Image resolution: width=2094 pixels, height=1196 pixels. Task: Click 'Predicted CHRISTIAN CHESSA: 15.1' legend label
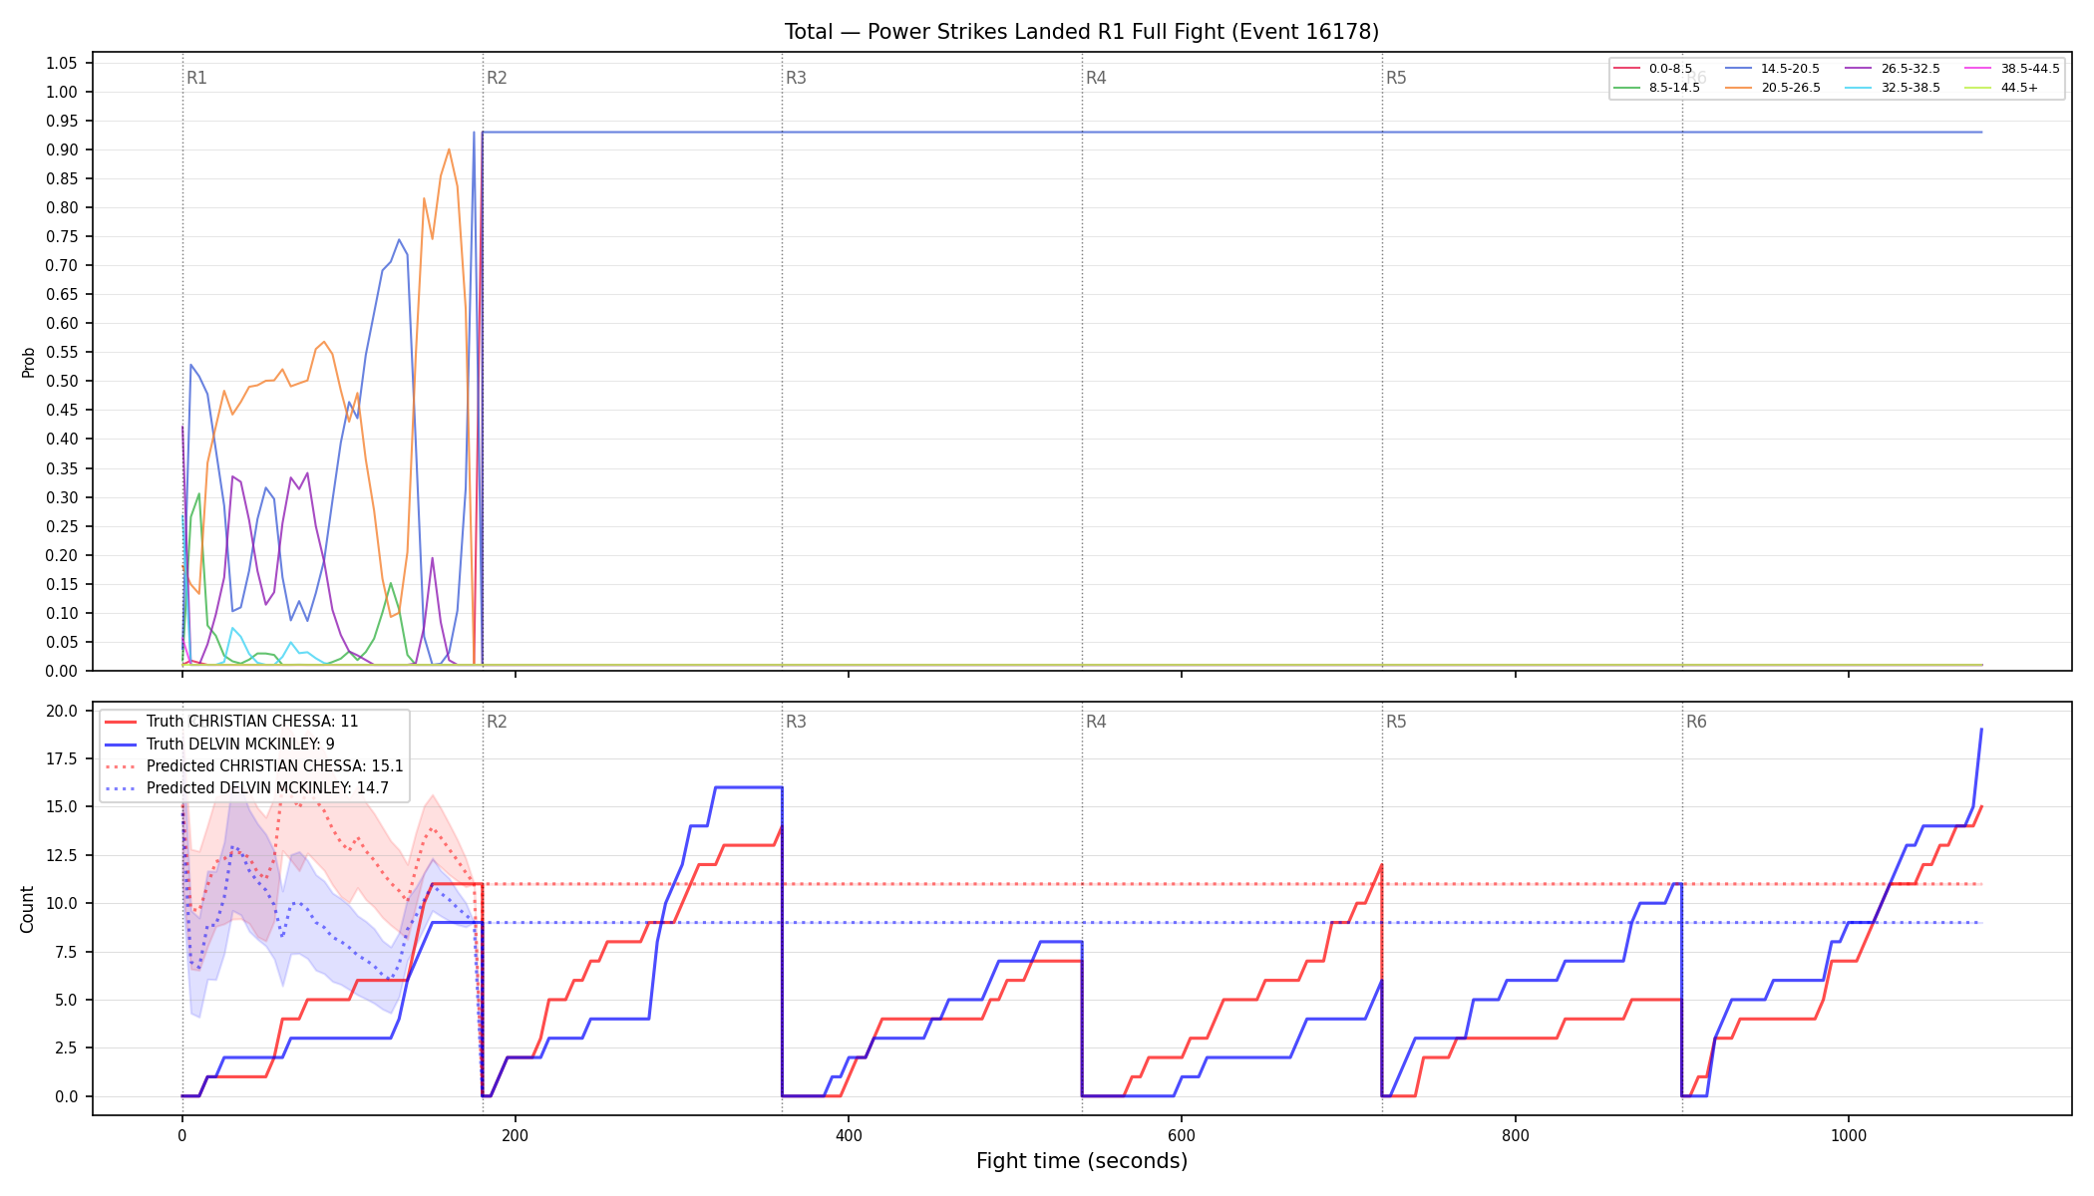coord(275,766)
